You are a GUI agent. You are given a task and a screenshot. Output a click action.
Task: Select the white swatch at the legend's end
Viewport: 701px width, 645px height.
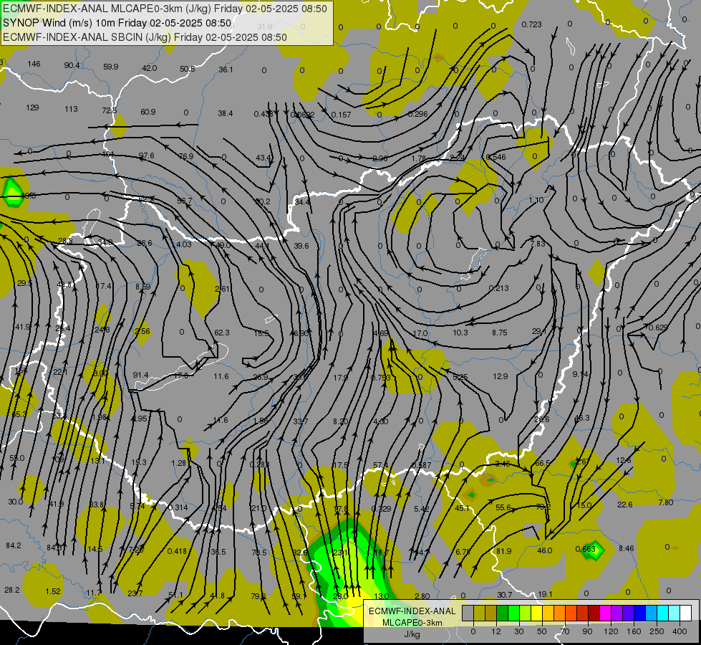pos(685,613)
